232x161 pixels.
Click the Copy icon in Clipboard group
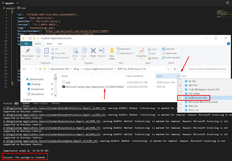(38, 51)
